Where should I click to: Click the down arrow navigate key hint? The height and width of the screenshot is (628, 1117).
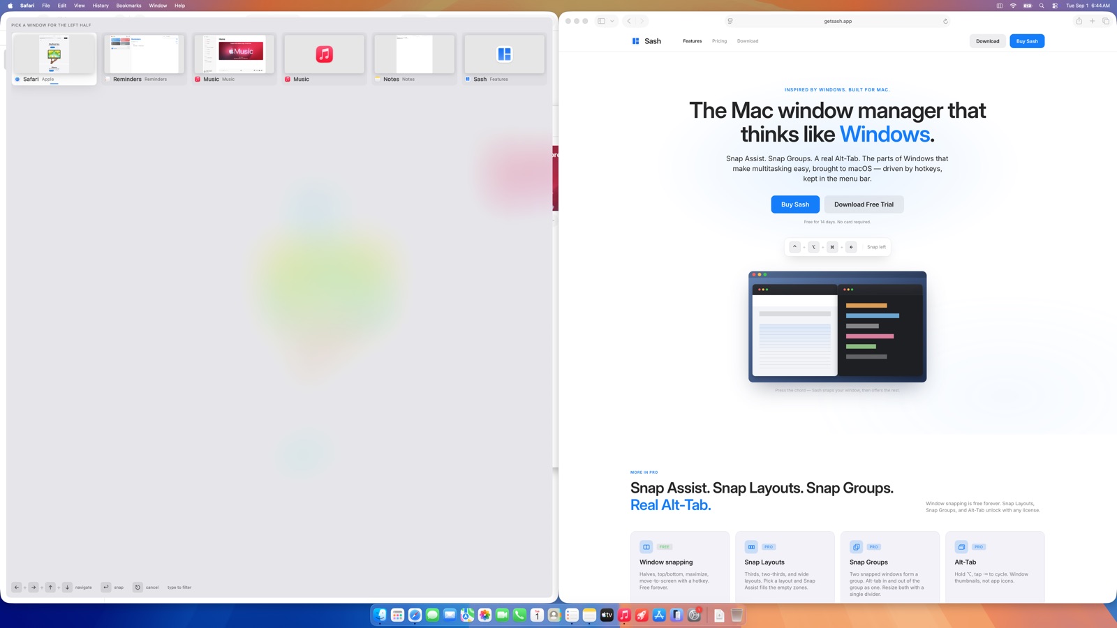67,588
